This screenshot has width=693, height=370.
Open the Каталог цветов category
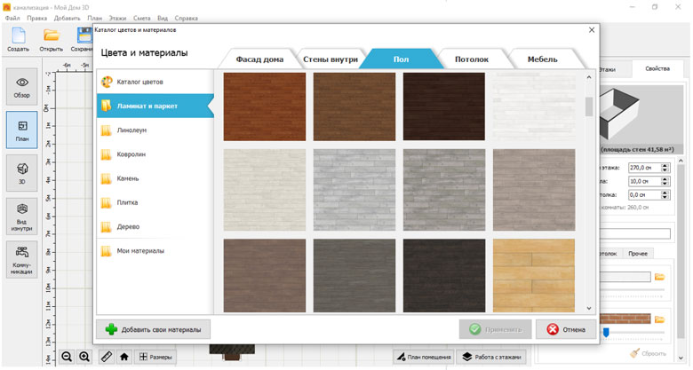(139, 82)
